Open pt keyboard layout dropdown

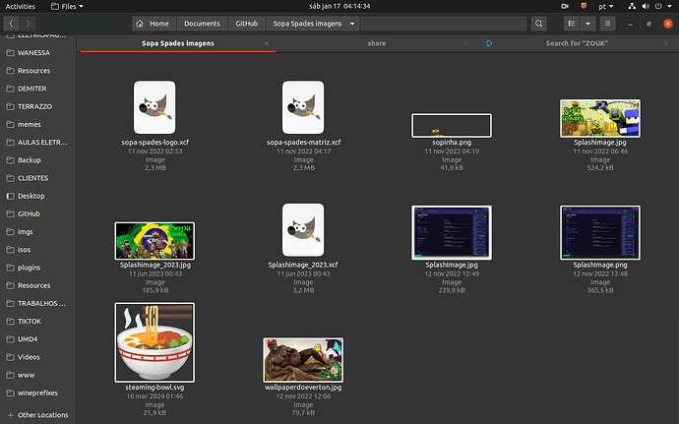[x=606, y=6]
